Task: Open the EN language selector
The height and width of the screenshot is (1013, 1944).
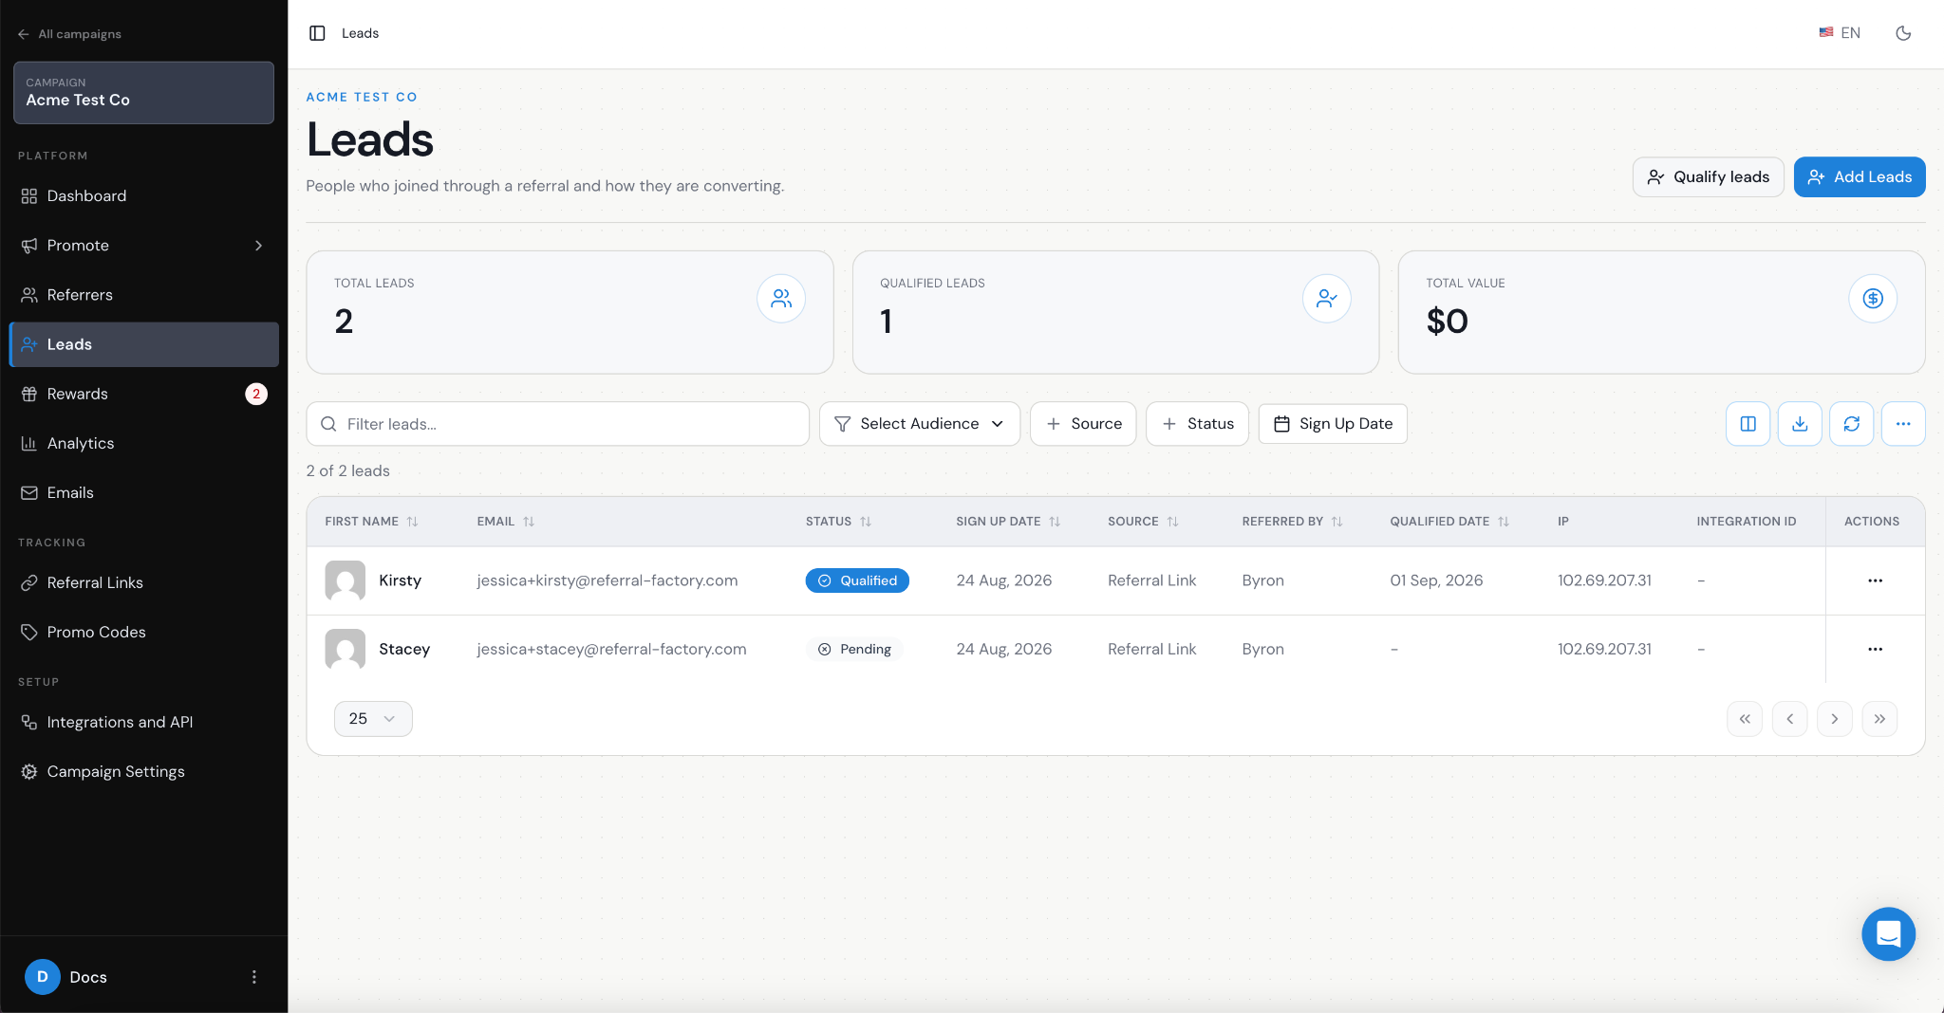Action: click(x=1840, y=33)
